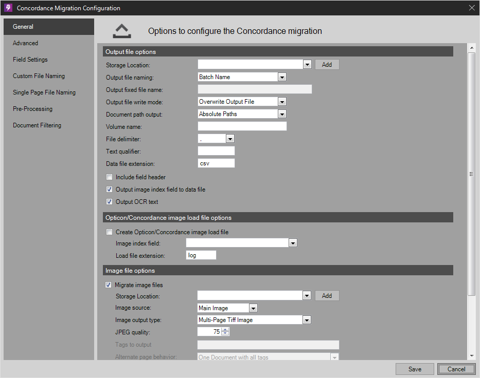The height and width of the screenshot is (378, 480).
Task: Uncheck Output image index field to data file
Action: point(109,190)
